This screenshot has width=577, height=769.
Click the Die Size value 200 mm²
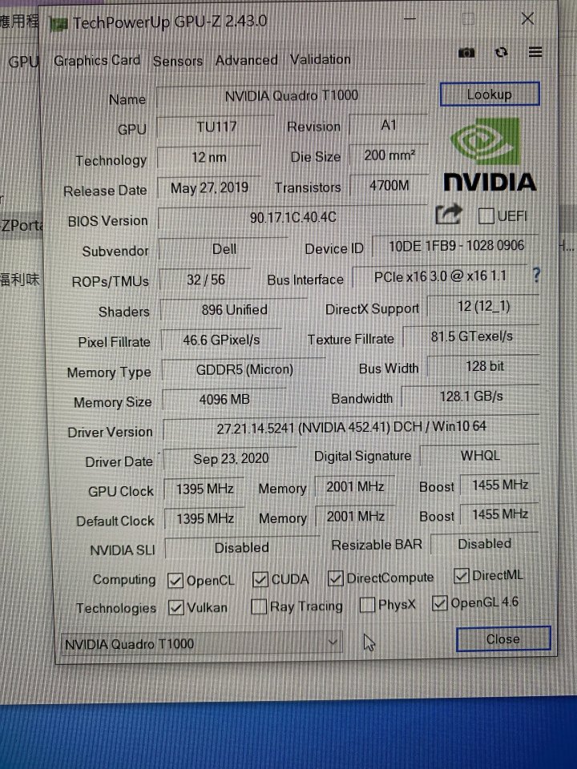point(389,155)
